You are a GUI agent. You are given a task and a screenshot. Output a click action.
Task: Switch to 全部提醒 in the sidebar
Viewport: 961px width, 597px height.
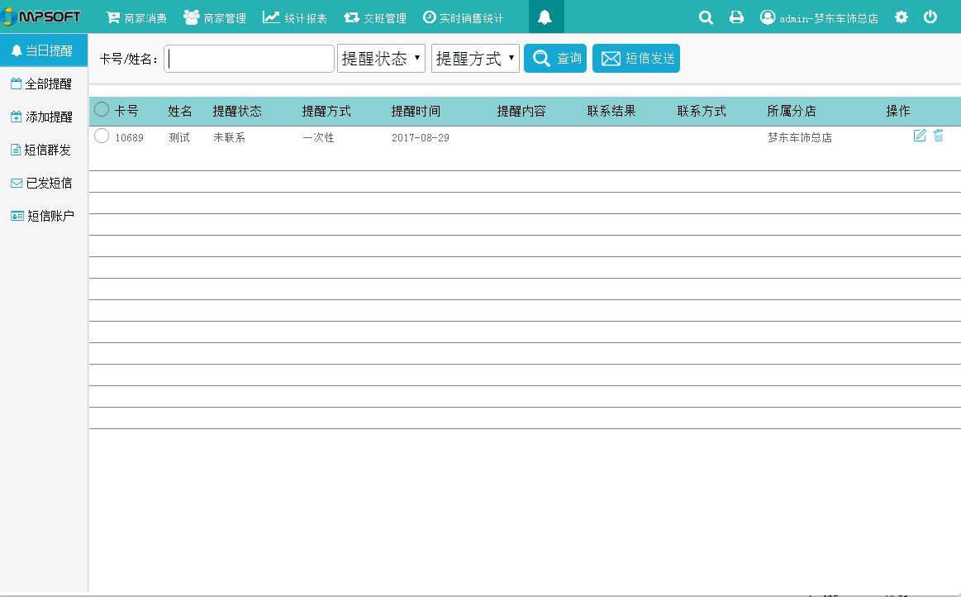click(x=42, y=84)
